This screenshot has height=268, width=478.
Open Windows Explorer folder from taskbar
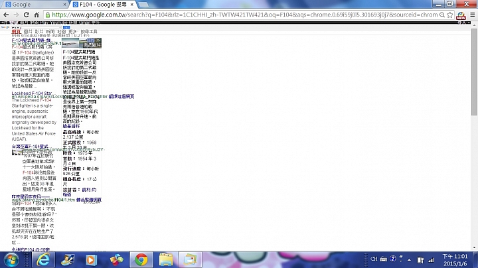pos(166,260)
